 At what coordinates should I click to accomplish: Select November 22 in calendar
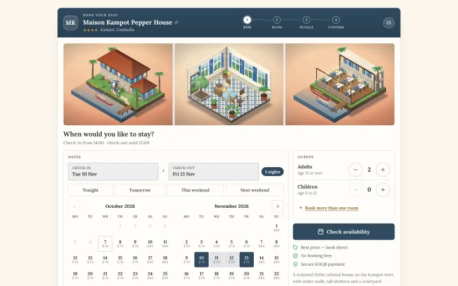click(276, 275)
